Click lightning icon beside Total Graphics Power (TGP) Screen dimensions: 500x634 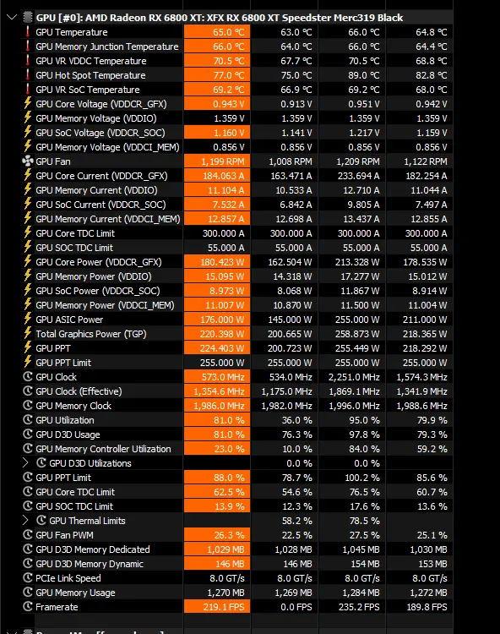tap(28, 334)
